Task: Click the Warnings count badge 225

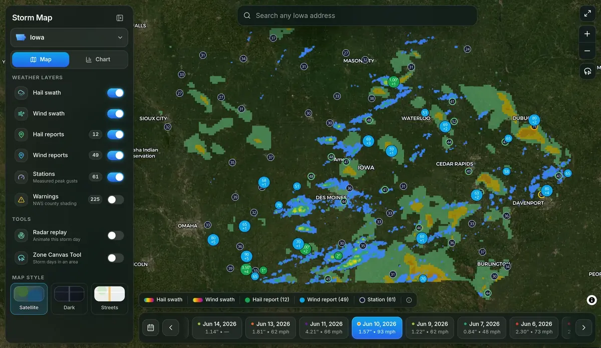Action: coord(95,199)
